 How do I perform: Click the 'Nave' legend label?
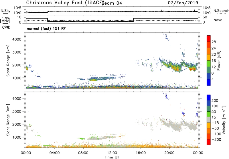pos(218,20)
